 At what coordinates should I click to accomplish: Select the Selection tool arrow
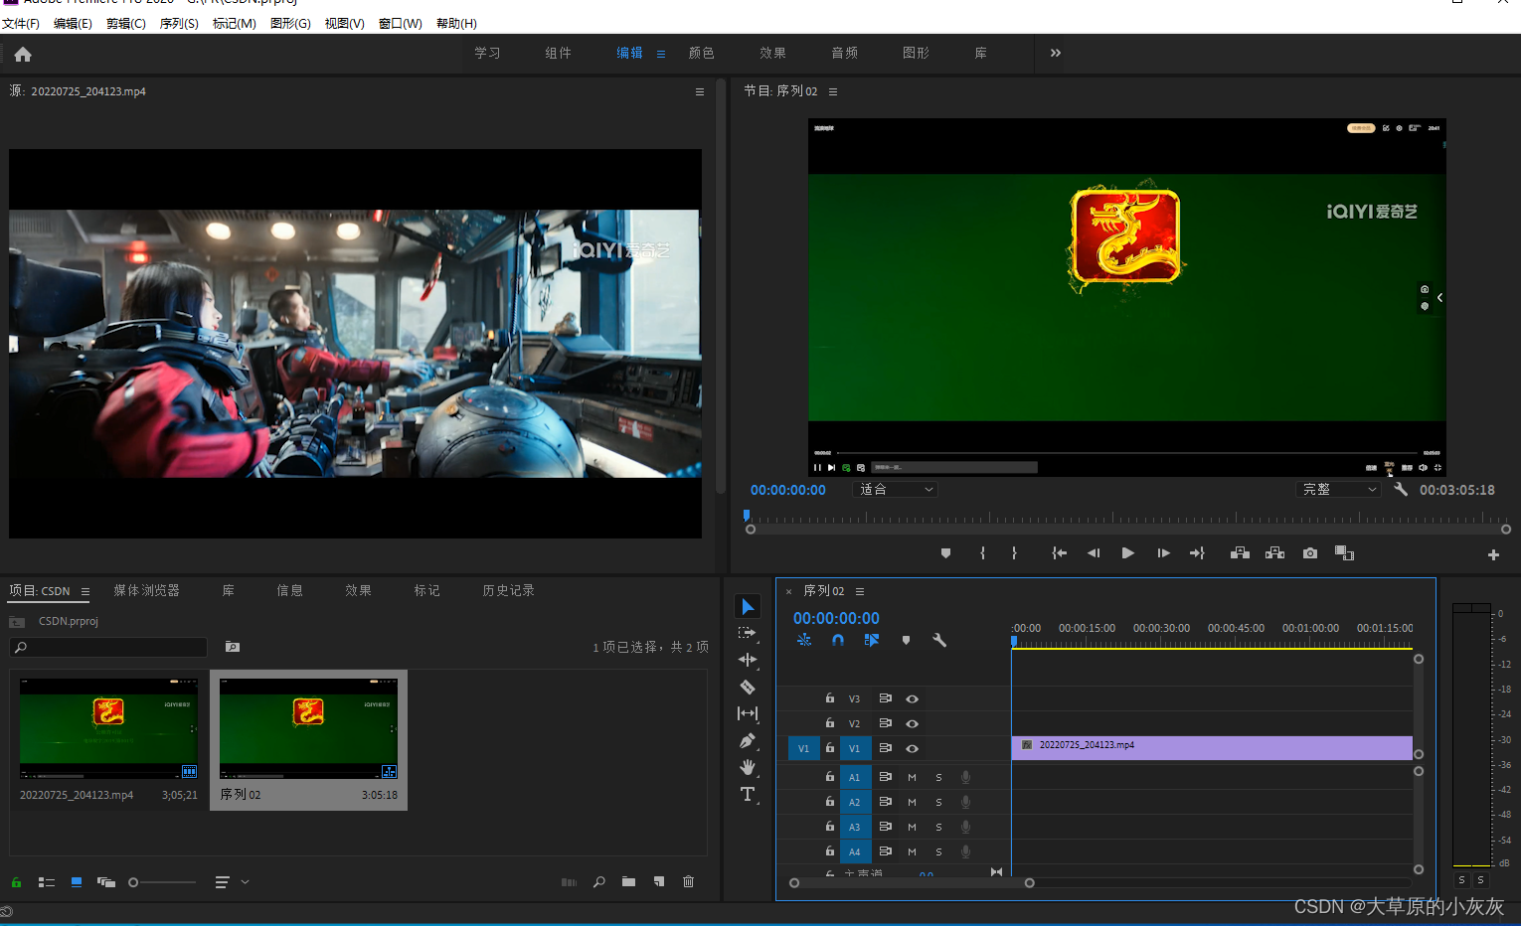coord(748,607)
